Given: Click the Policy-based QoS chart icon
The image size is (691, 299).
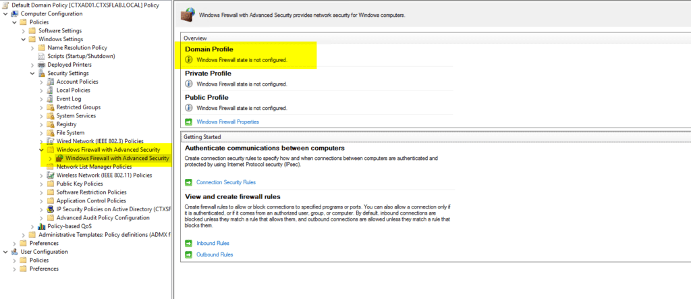Looking at the screenshot, I should tap(41, 226).
